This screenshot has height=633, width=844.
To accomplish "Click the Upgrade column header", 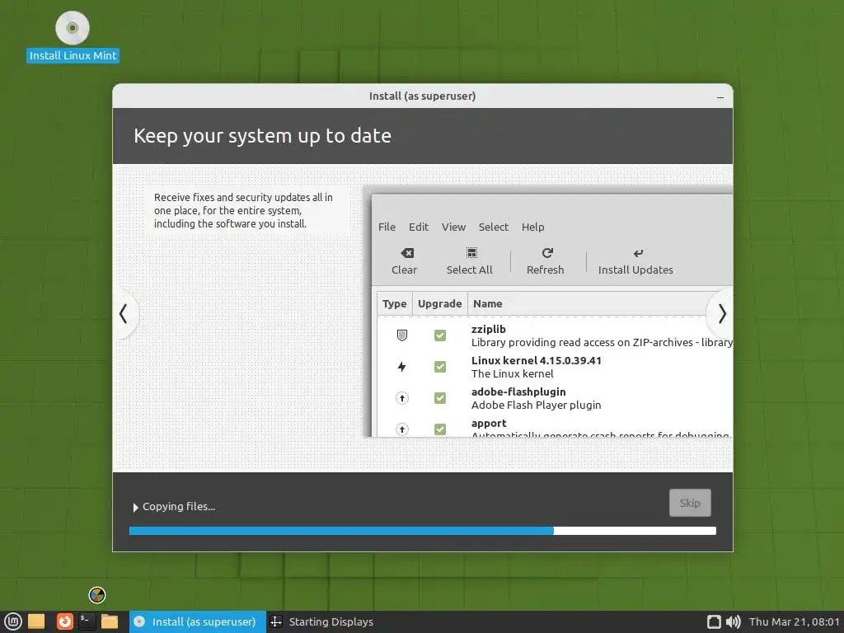I will coord(440,303).
